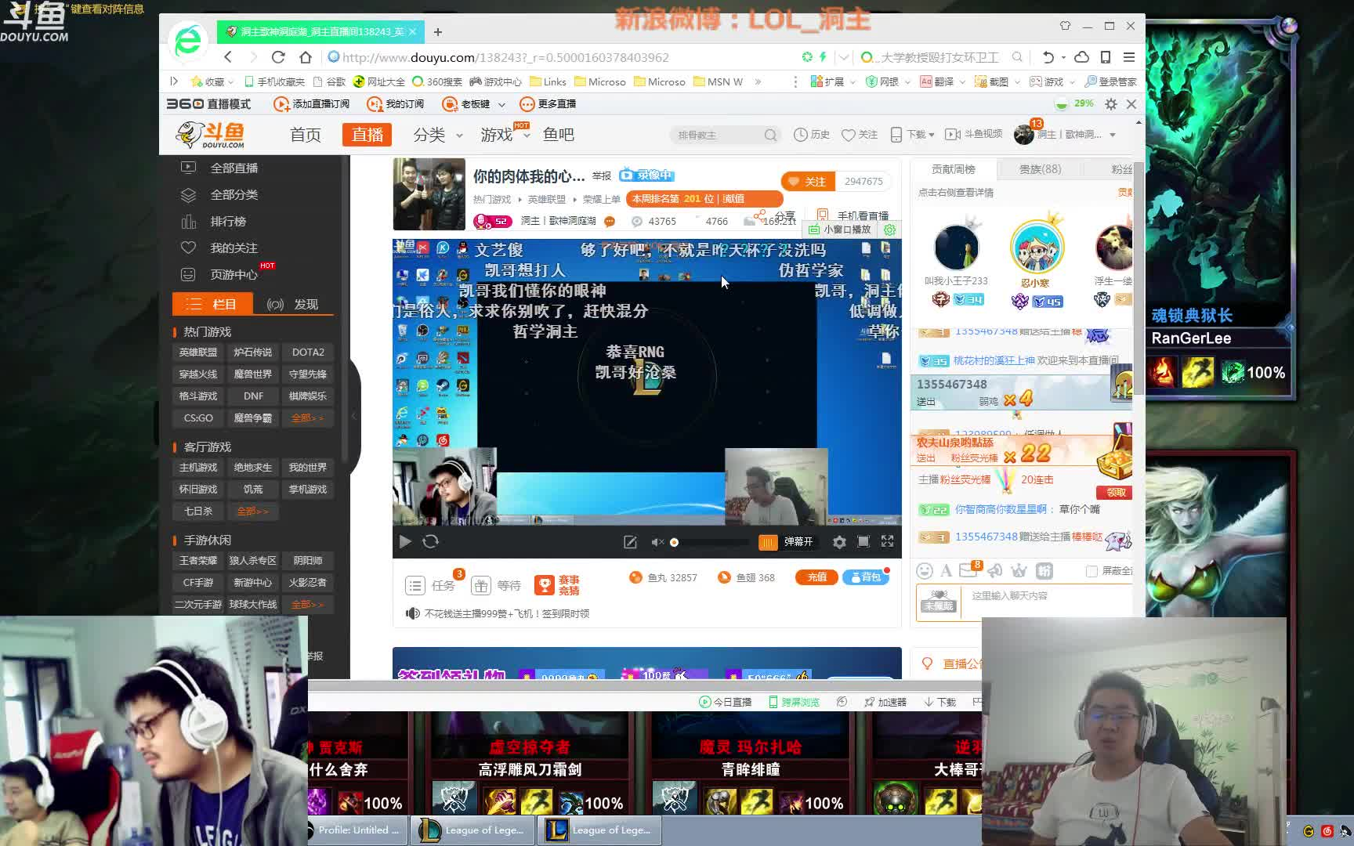
Task: Open the chat font style icon
Action: pos(947,571)
